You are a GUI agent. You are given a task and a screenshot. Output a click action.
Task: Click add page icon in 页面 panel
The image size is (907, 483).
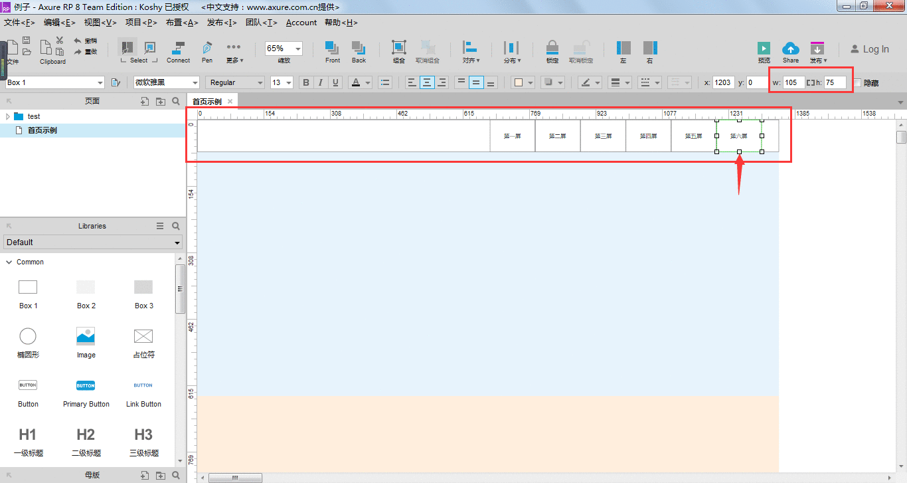144,102
